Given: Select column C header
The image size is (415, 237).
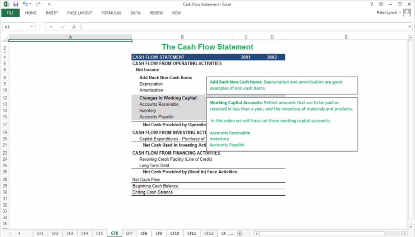Looking at the screenshot, I should click(246, 37).
